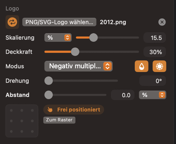This screenshot has height=144, width=176.
Task: Select bottom-right dot in position grid
Action: click(32, 131)
